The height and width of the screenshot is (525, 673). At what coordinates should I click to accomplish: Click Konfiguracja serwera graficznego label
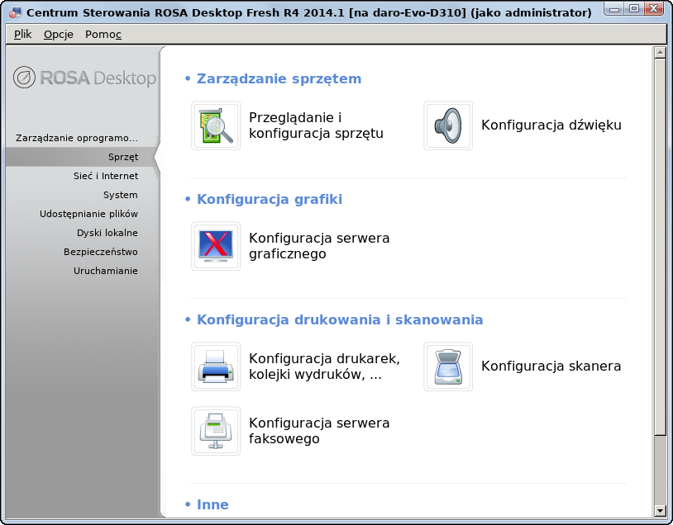[x=319, y=245]
